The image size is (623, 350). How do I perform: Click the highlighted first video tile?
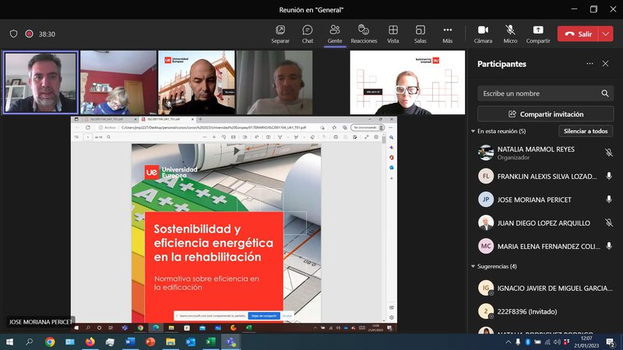pos(40,82)
